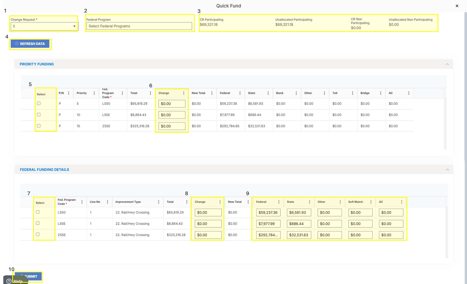Collapse the Priority Funding section
This screenshot has width=467, height=284.
pyautogui.click(x=447, y=64)
